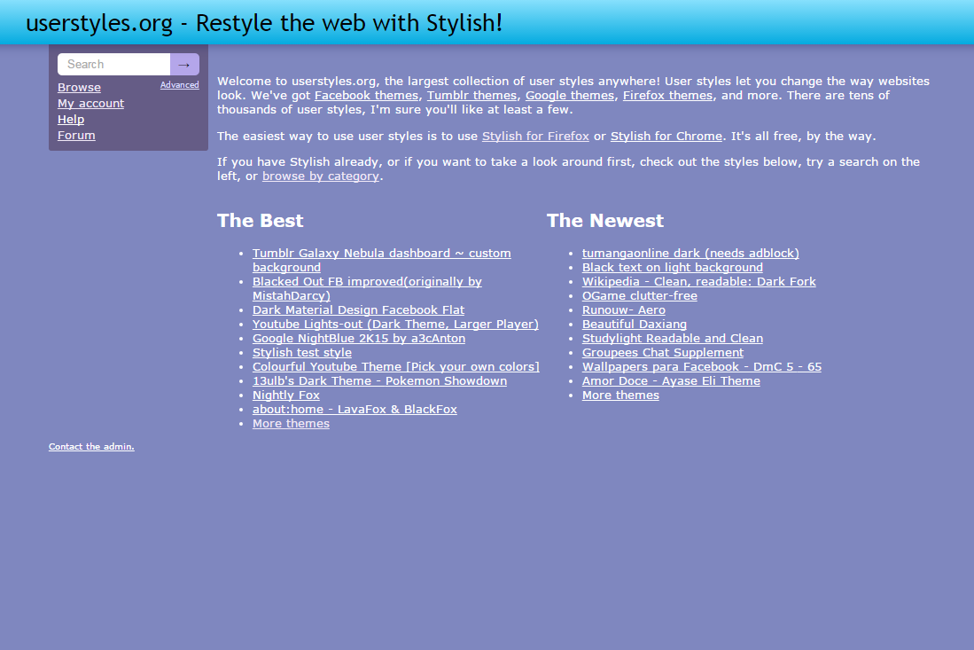Open Facebook themes link
The width and height of the screenshot is (974, 650).
tap(366, 95)
